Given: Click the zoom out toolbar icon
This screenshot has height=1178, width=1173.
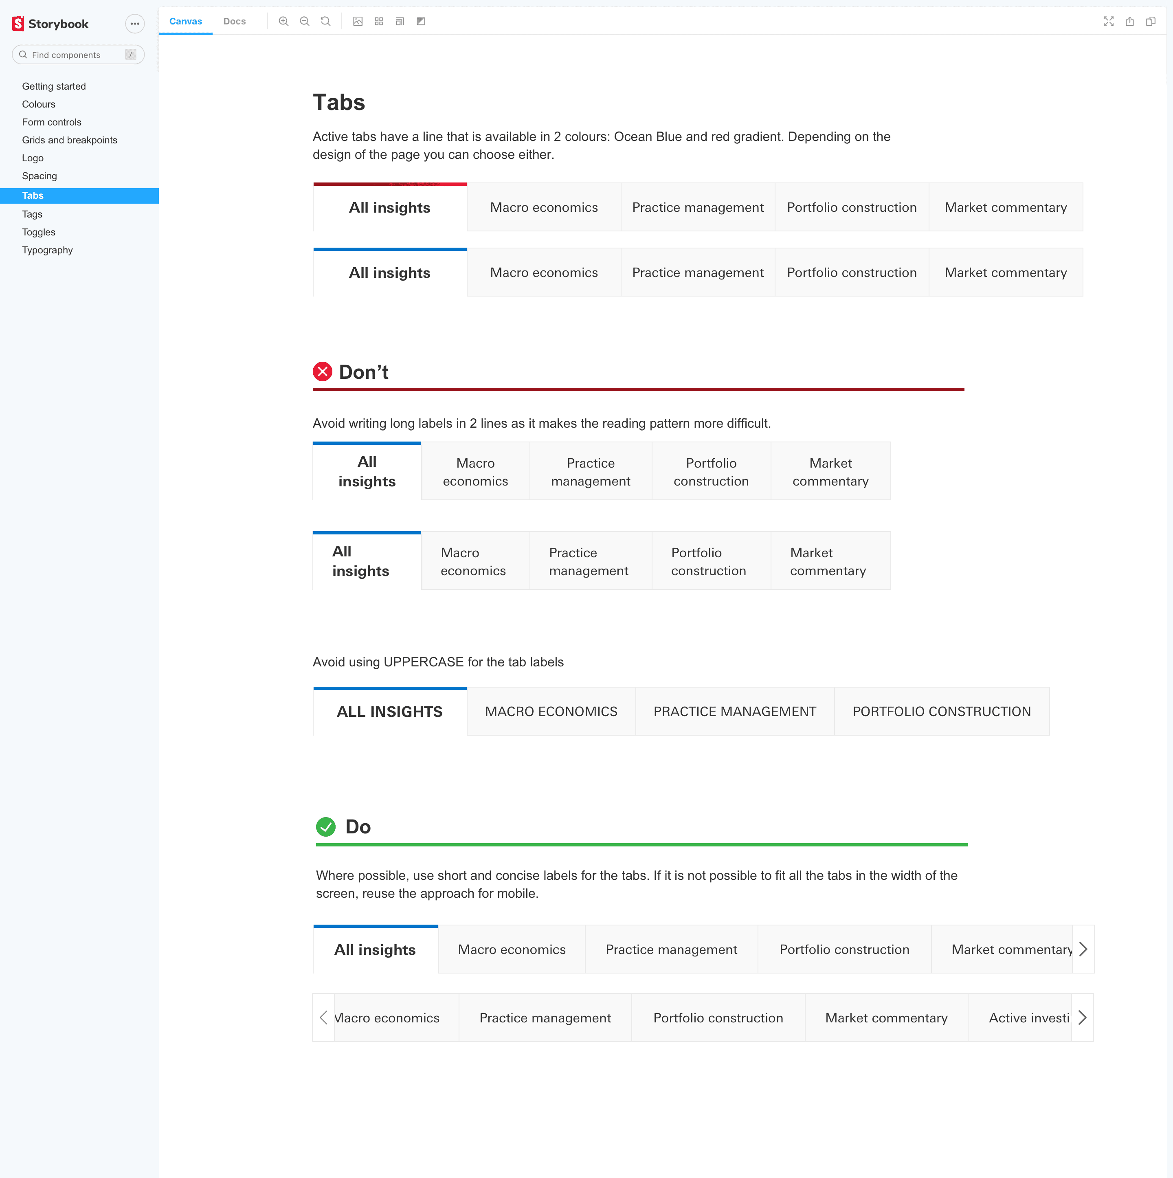Looking at the screenshot, I should [x=304, y=21].
